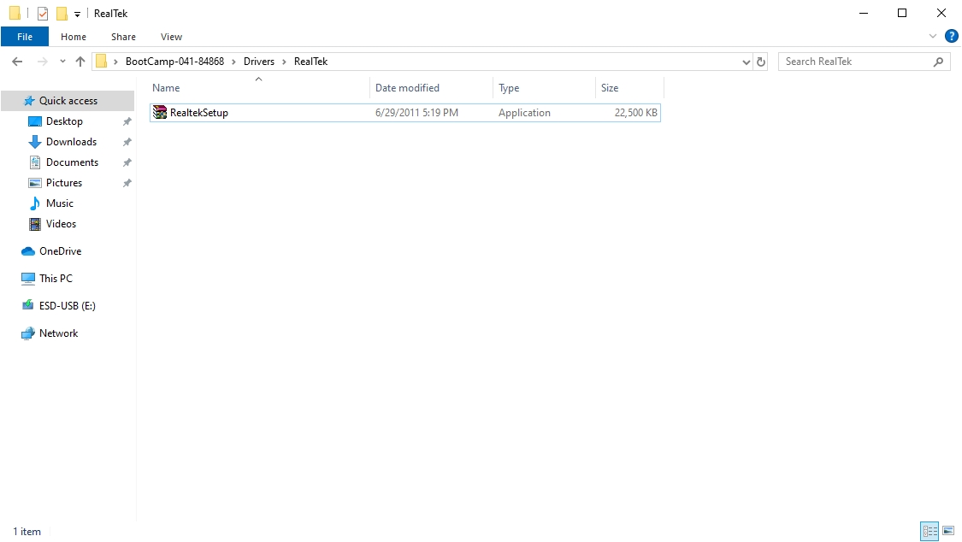Open OneDrive in the sidebar

click(60, 251)
